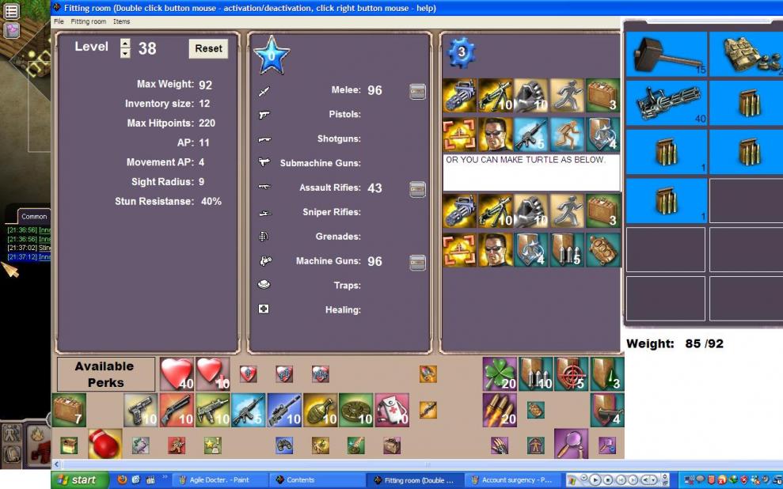Click the blue star skill points icon
The width and height of the screenshot is (783, 489).
point(272,55)
